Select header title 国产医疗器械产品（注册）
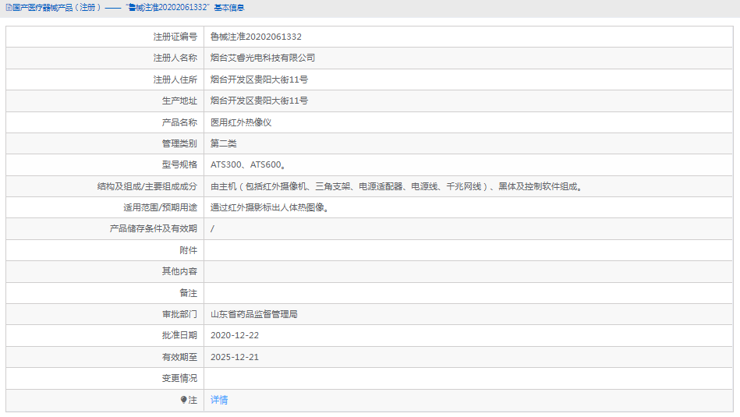 pyautogui.click(x=57, y=8)
